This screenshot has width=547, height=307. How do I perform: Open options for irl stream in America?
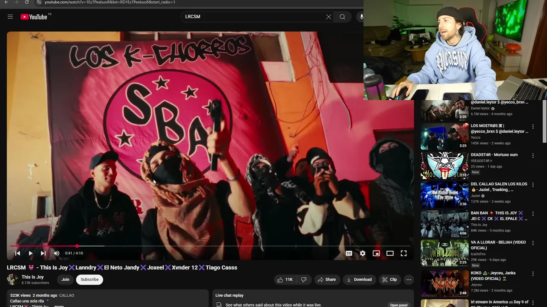click(x=533, y=303)
